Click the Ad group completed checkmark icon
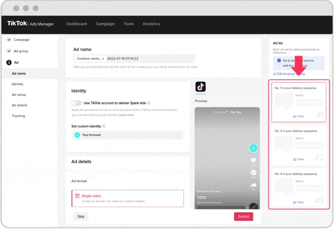334x229 pixels. (x=9, y=51)
